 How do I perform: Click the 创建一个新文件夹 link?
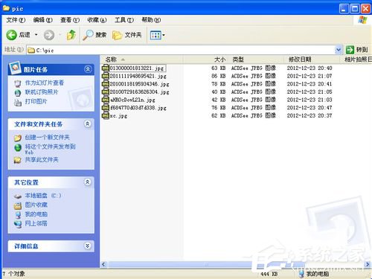(47, 137)
